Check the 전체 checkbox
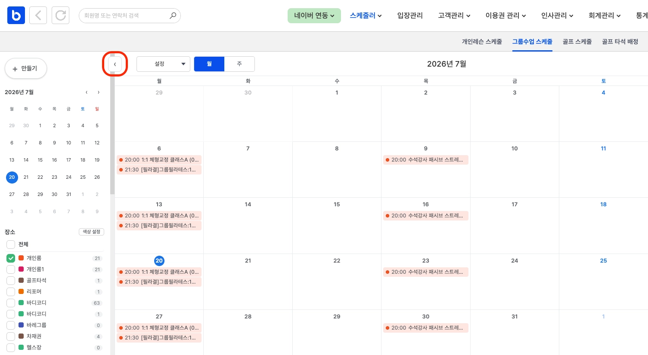 (11, 245)
